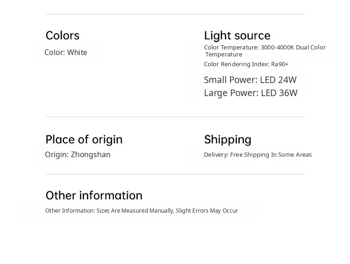Click the 'Other information' heading
Image resolution: width=350 pixels, height=264 pixels.
94,195
